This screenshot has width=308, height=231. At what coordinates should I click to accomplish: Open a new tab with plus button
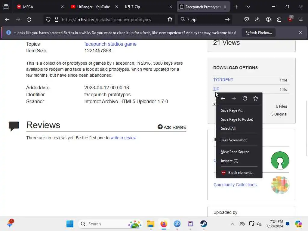tap(236, 7)
